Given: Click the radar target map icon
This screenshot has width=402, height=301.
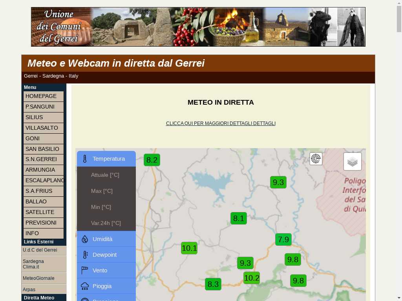Looking at the screenshot, I should pos(316,159).
